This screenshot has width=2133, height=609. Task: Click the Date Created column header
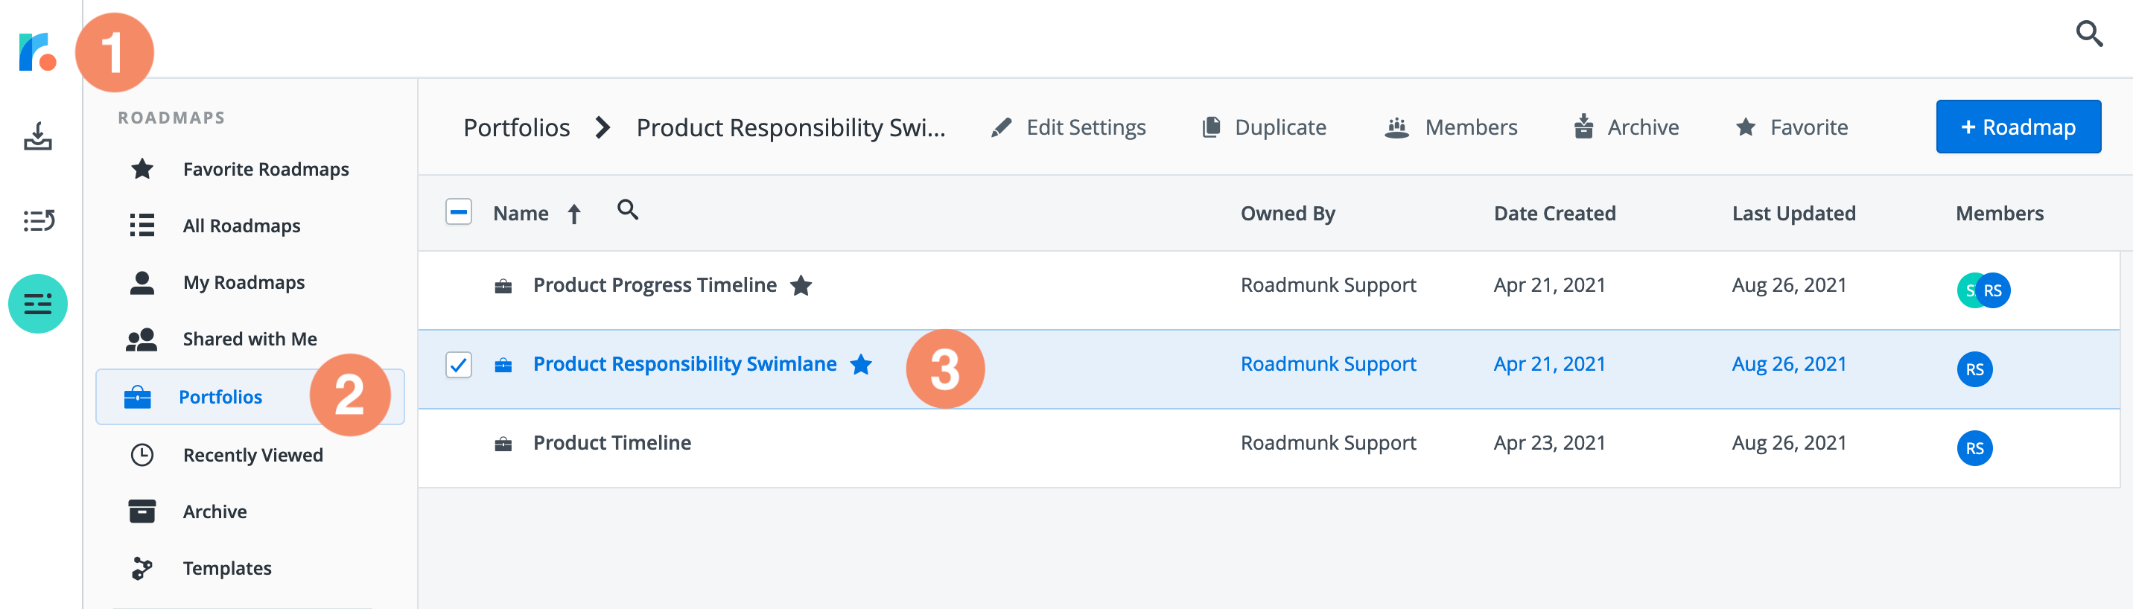[x=1554, y=214]
